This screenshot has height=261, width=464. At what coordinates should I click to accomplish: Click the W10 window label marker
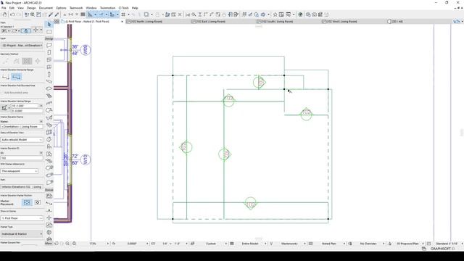tap(86, 159)
